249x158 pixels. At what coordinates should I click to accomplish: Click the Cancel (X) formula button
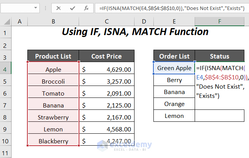click(x=59, y=8)
